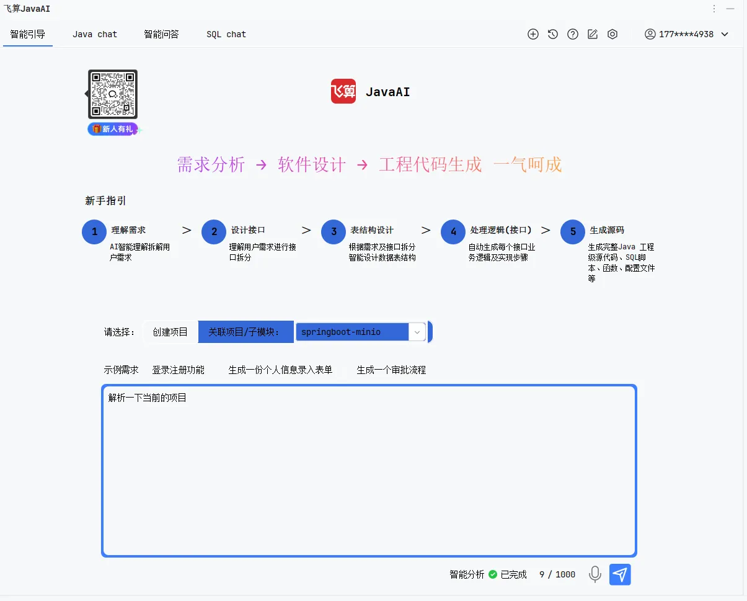Expand the account 177****4938 dropdown arrow
The image size is (747, 601).
[x=725, y=34]
